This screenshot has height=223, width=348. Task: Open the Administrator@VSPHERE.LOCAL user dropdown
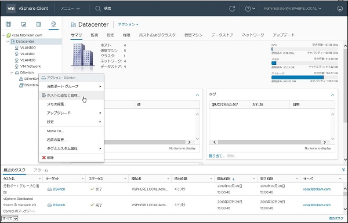point(292,9)
